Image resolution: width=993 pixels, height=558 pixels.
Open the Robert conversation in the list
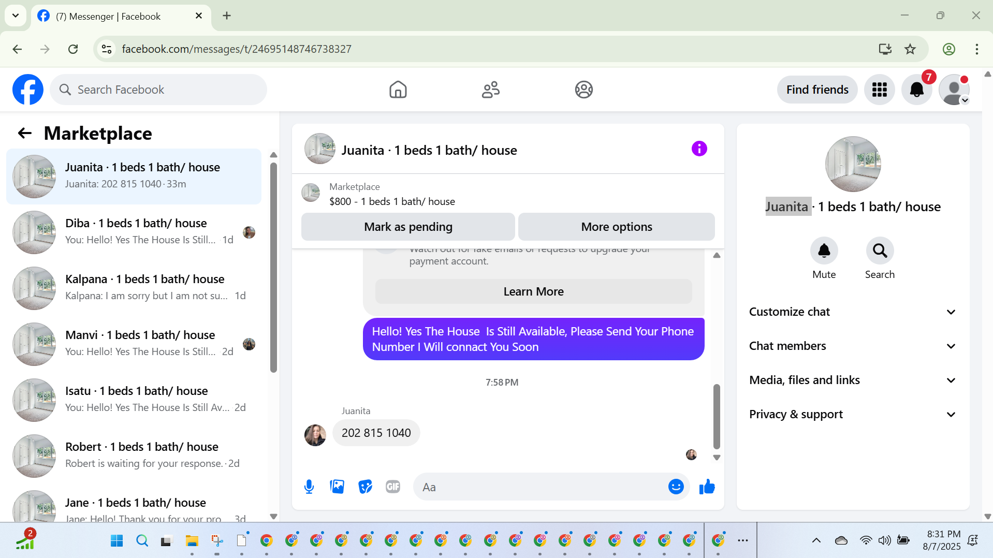click(x=134, y=456)
